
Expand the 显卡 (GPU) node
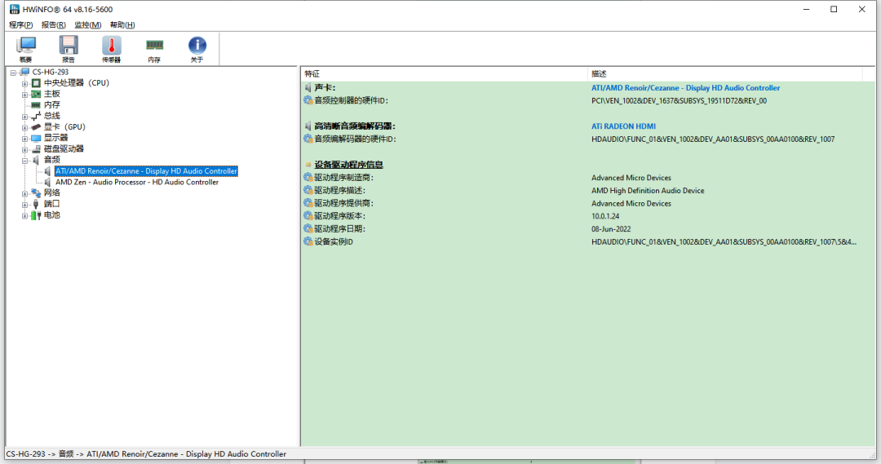tap(24, 127)
